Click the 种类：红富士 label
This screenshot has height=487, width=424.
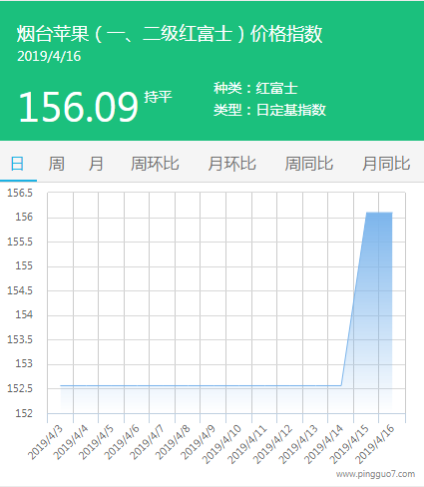pyautogui.click(x=255, y=88)
